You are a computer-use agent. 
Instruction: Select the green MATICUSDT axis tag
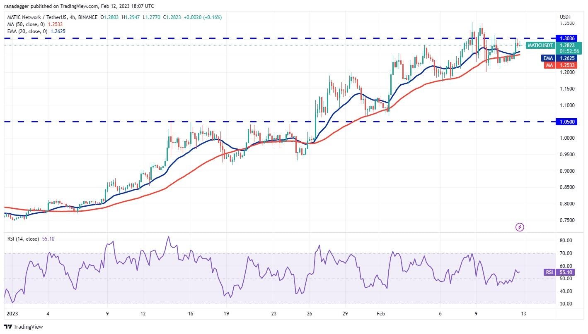point(540,45)
